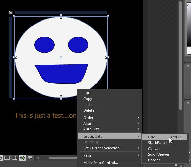Click the artboard scroll left arrow
The height and width of the screenshot is (167, 191).
tap(38, 158)
